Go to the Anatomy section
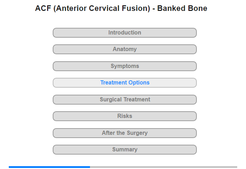This screenshot has width=246, height=169. pos(124,49)
